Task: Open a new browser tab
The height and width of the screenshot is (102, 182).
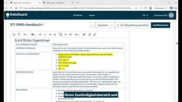Action: coord(77,3)
